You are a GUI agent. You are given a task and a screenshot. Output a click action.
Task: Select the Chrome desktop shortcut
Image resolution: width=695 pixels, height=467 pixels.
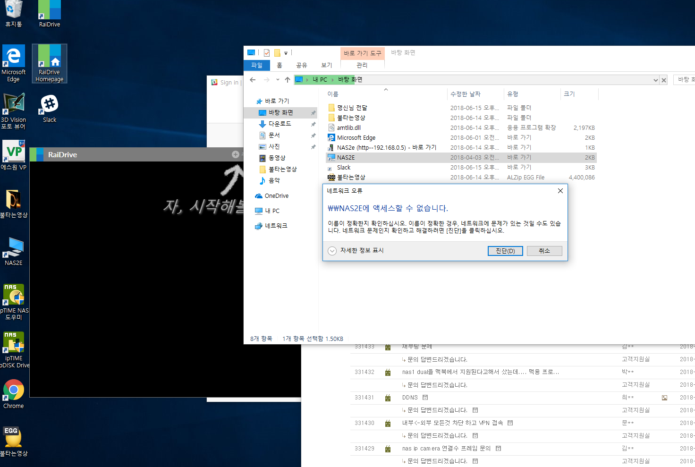pos(14,394)
